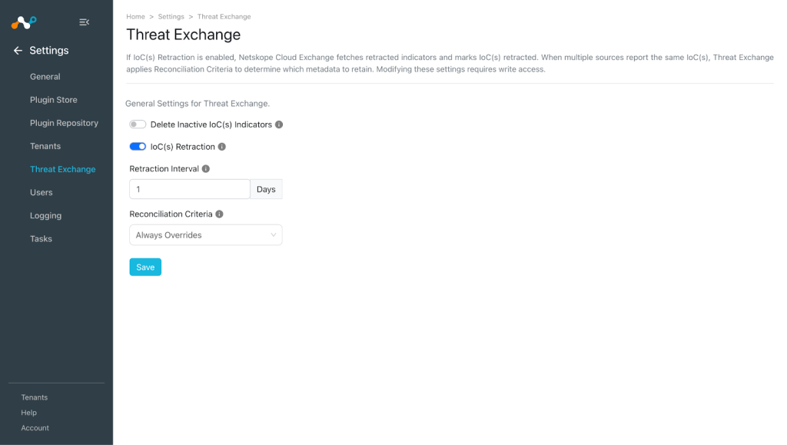
Task: Click the chevron arrow in Reconciliation Criteria
Action: coord(273,234)
